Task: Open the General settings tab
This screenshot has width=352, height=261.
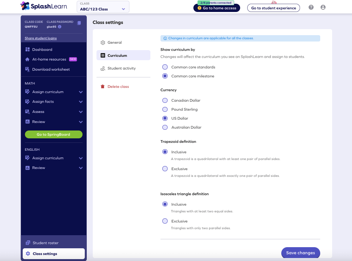Action: (x=114, y=42)
